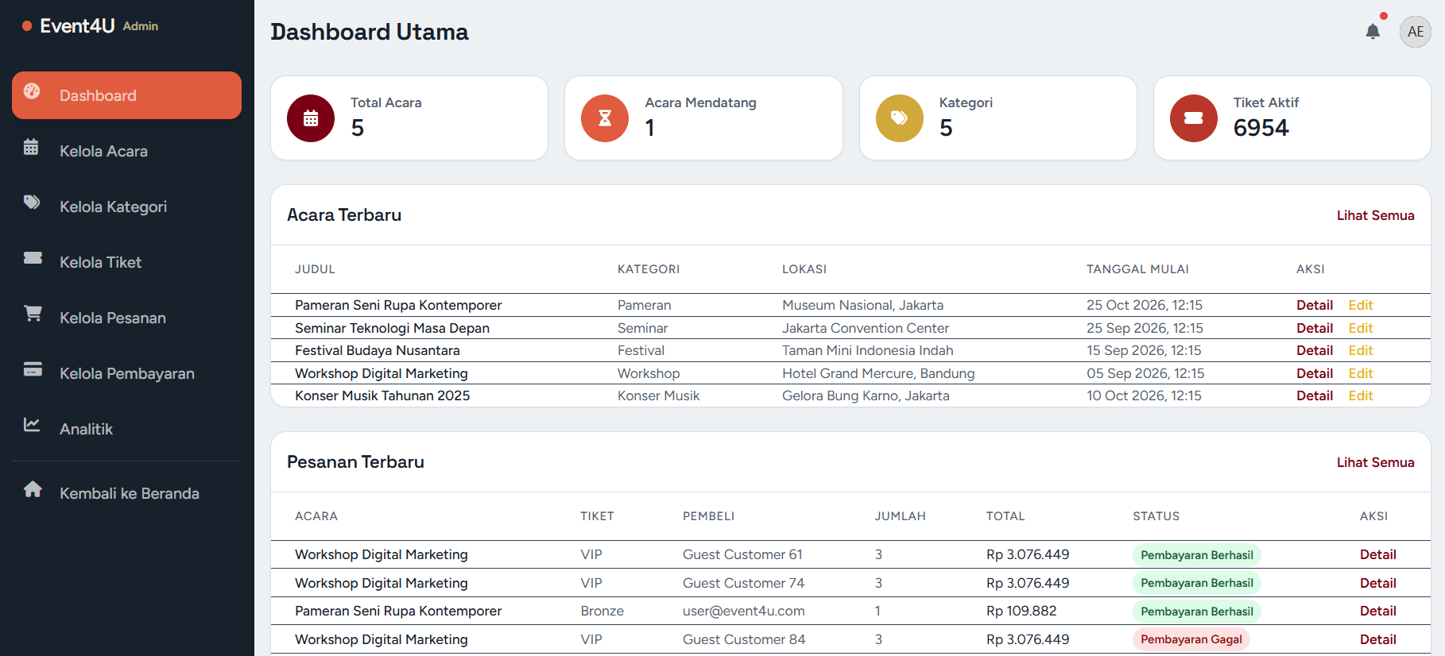1445x656 pixels.
Task: Click the 15 Sep 2026, 12:15 date cell
Action: tap(1144, 350)
